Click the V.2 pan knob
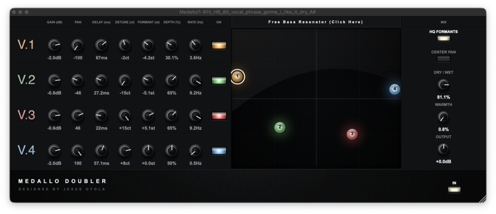496x214 pixels. (x=77, y=81)
